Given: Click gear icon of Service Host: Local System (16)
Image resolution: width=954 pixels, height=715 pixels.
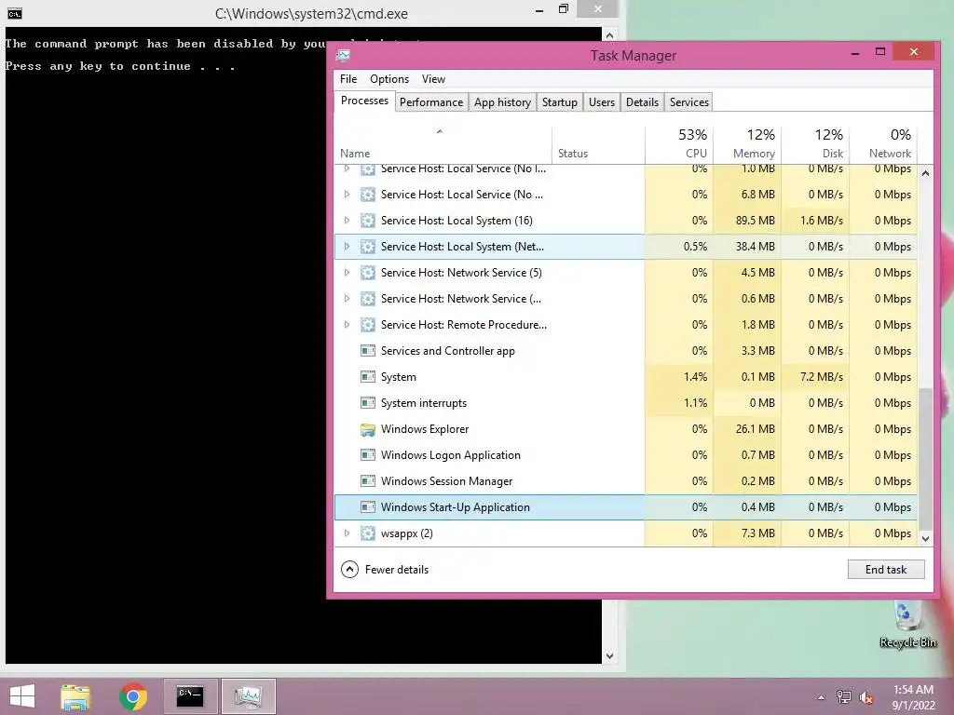Looking at the screenshot, I should (367, 221).
